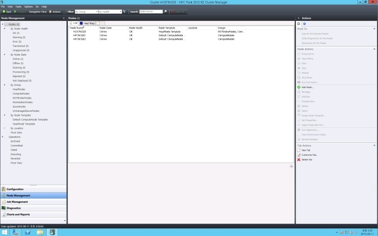
Task: Open PowerShell from the taskbar
Action: pos(28,232)
